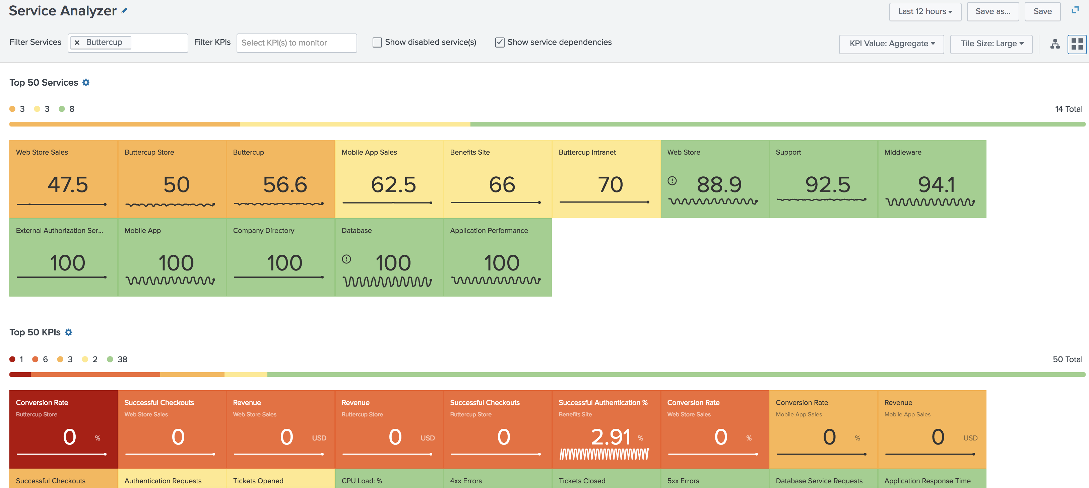Remove Buttercup filter with x icon
This screenshot has width=1089, height=488.
(77, 43)
